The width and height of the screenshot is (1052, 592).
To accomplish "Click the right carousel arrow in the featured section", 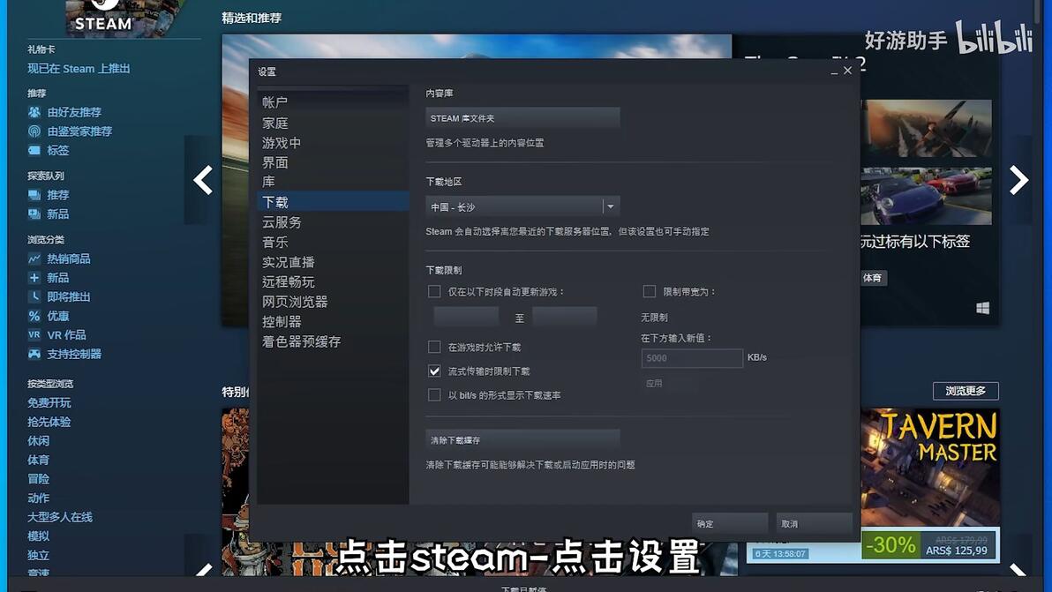I will pos(1018,180).
